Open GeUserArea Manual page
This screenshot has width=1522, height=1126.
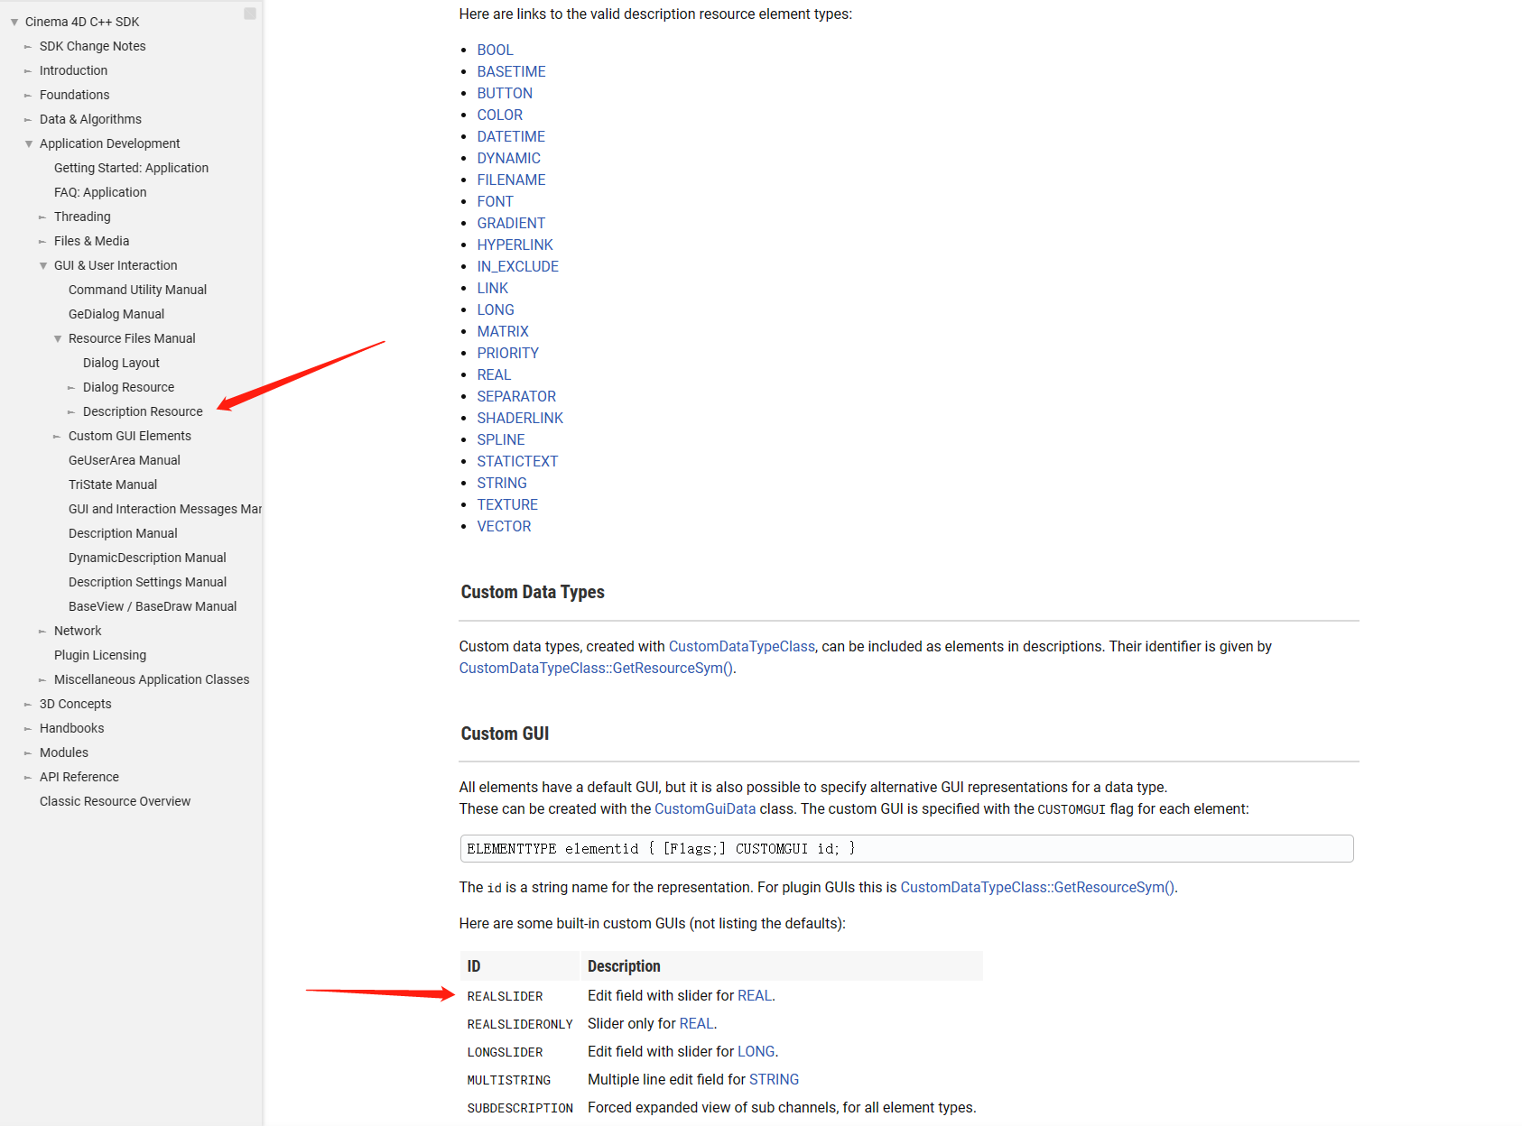[125, 460]
